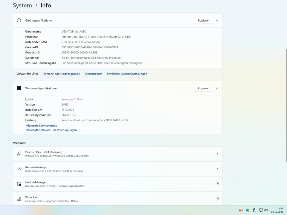Screen dimensions: 287x215
Task: Open Windows Security shield tray icon
Action: tap(248, 210)
